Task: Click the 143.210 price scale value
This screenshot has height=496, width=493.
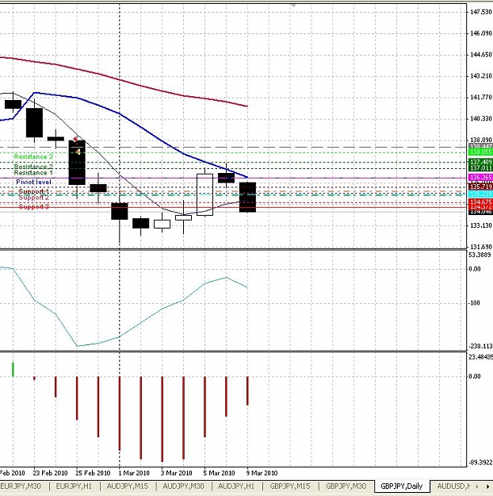Action: 481,76
